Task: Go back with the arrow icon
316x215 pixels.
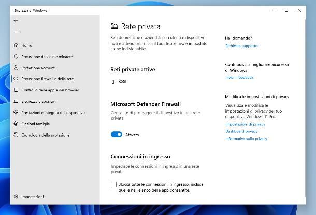Action: coord(16,20)
